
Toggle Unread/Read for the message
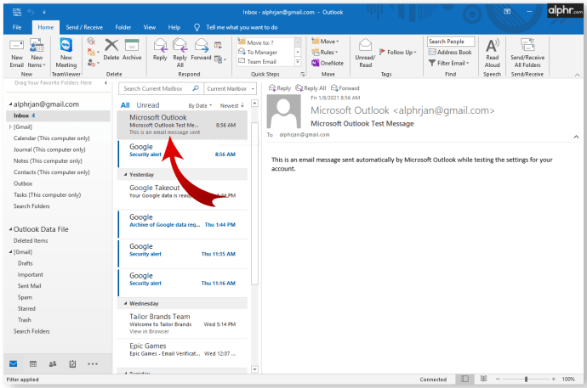coord(365,53)
